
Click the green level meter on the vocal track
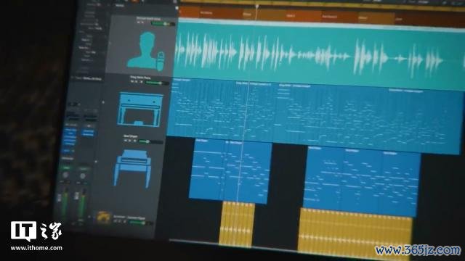(x=163, y=23)
